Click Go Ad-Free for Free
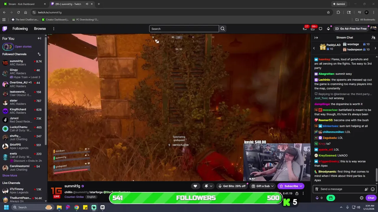This screenshot has height=212, width=378. coord(351,29)
